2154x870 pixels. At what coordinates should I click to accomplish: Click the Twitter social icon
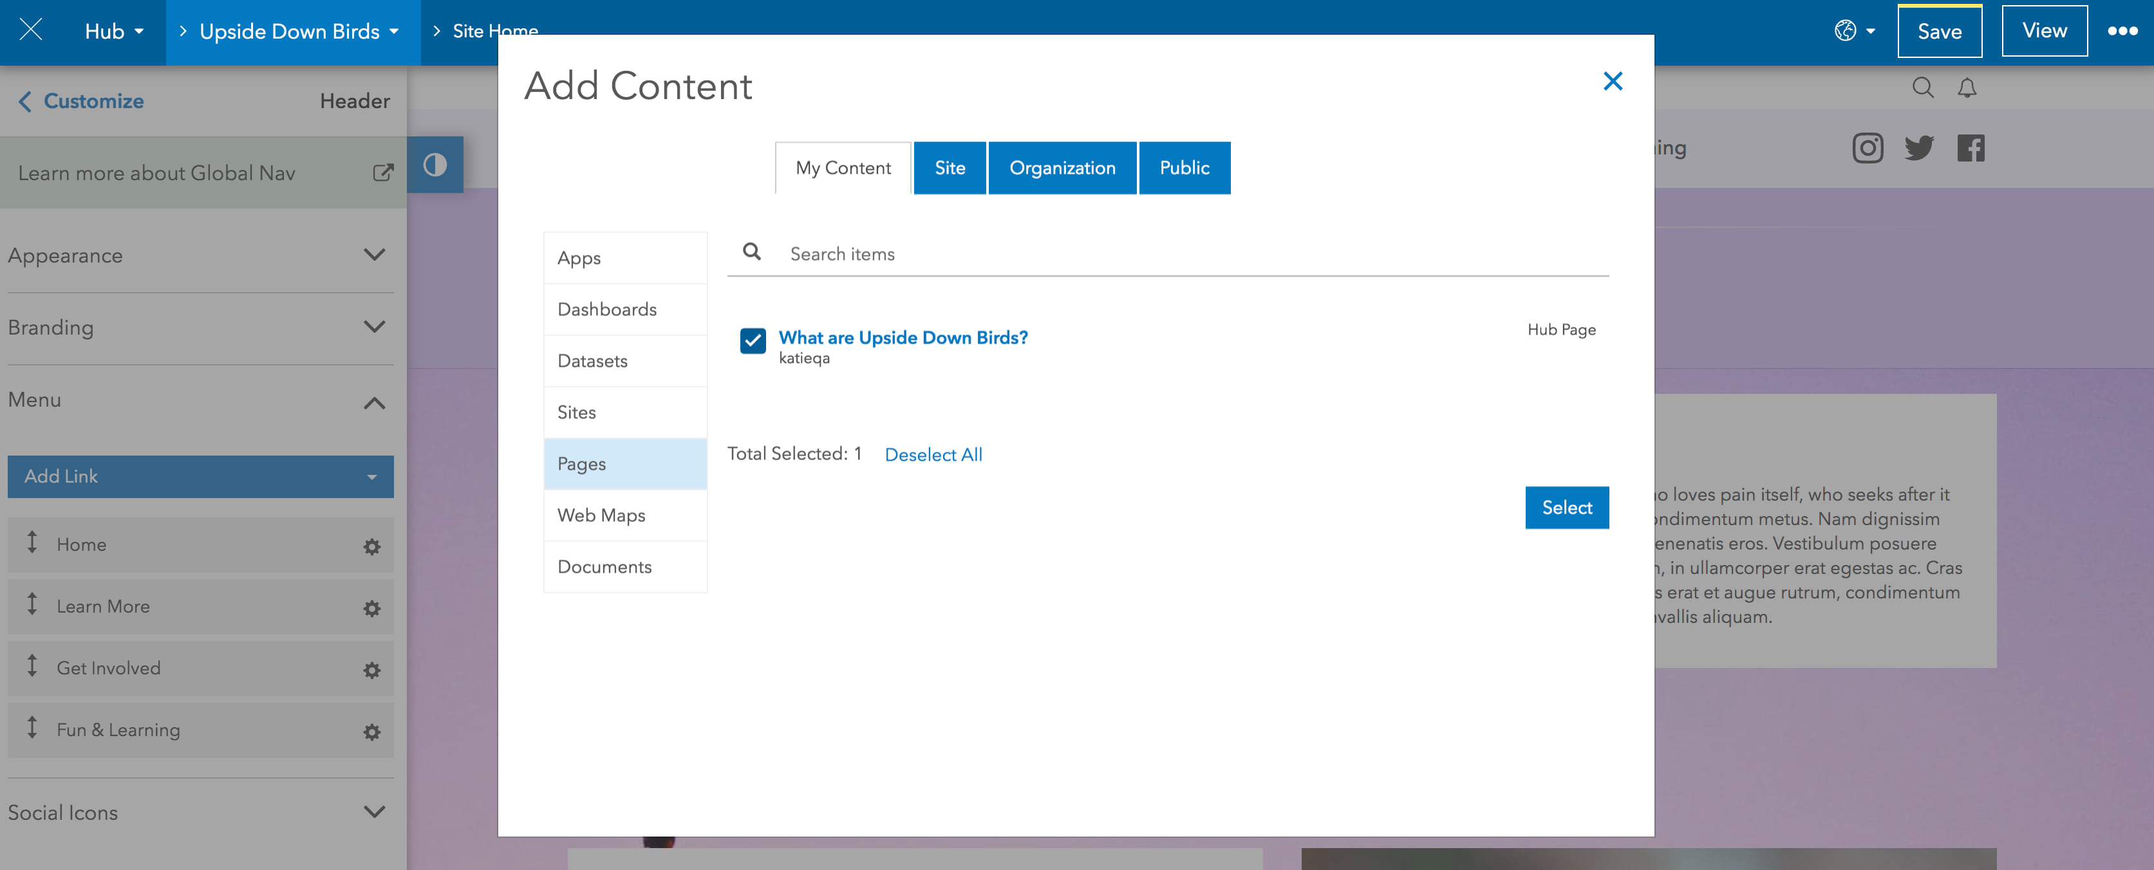click(1919, 148)
